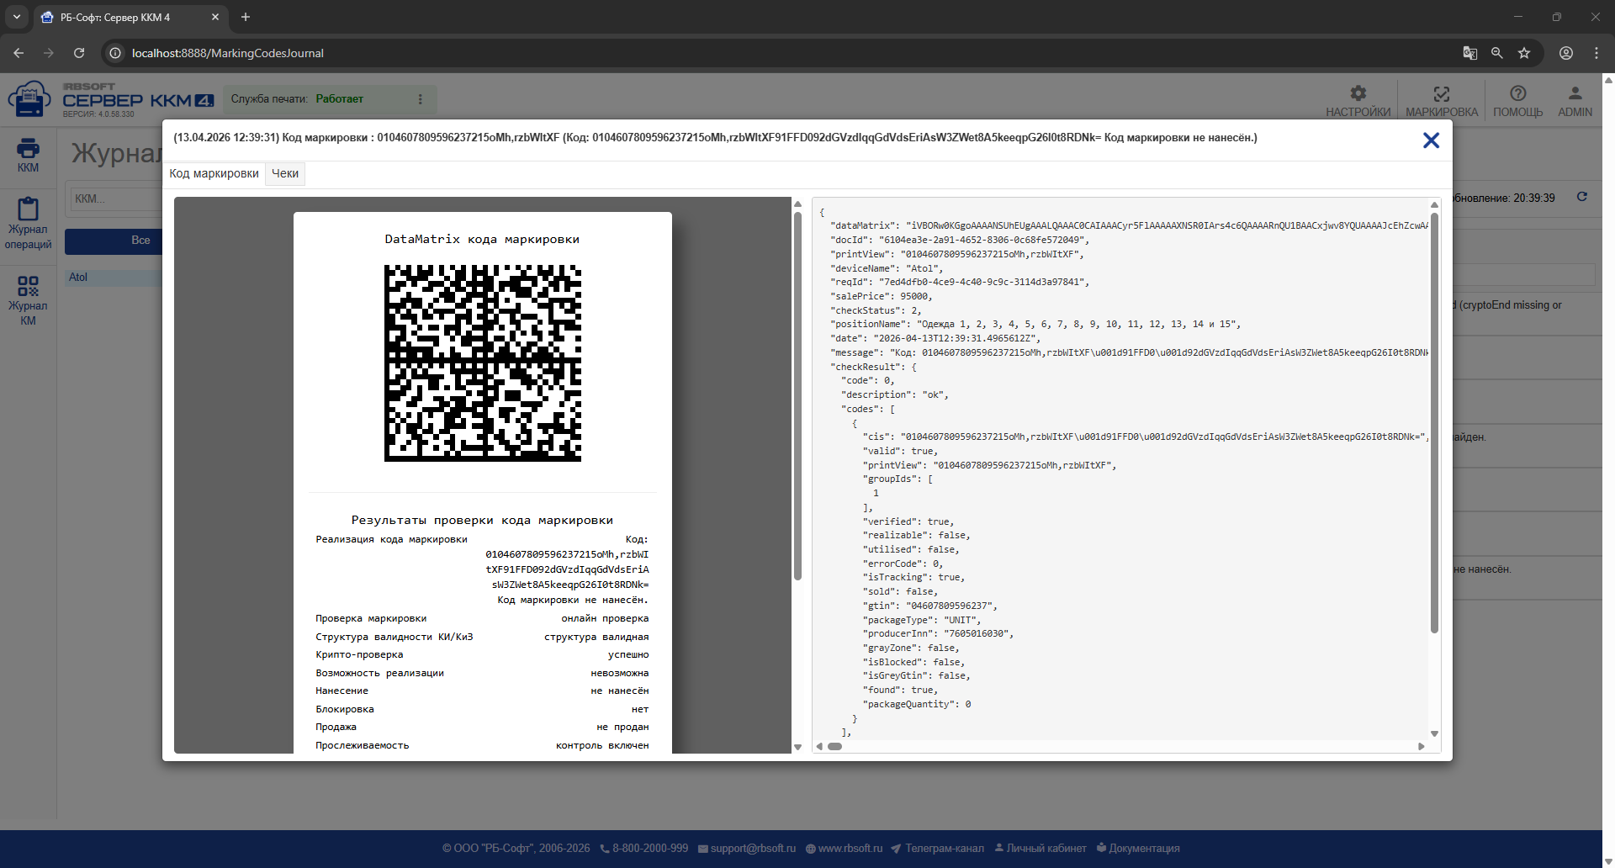Open the Маркировка section
Viewport: 1615px width, 868px height.
1441,101
